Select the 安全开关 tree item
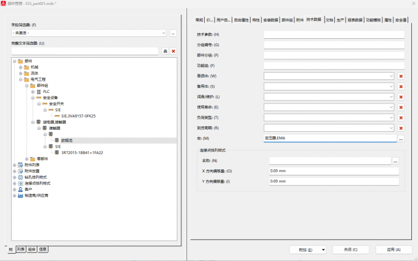 coord(57,104)
